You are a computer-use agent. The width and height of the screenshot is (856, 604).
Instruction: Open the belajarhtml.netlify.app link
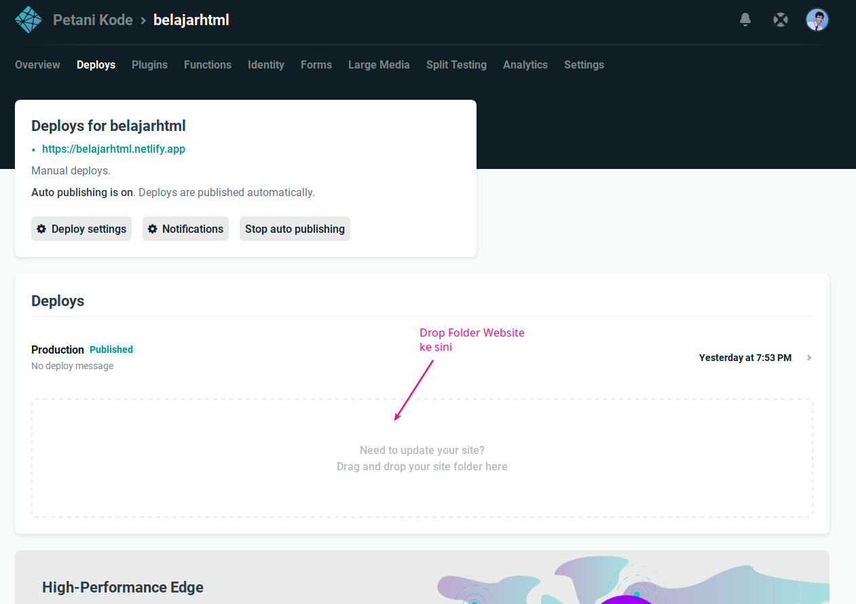point(113,149)
